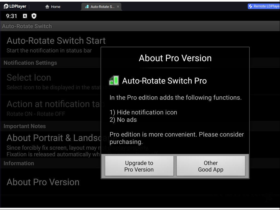Image resolution: width=280 pixels, height=210 pixels.
Task: Click the Auto-Rotate Switch Pro text
Action: 164,81
